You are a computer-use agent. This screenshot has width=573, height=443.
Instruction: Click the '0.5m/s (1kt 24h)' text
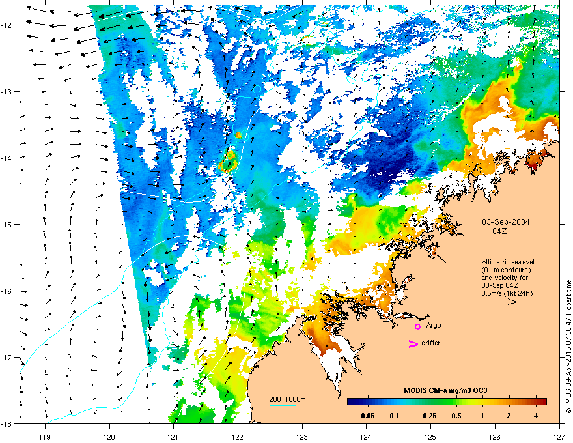point(507,293)
